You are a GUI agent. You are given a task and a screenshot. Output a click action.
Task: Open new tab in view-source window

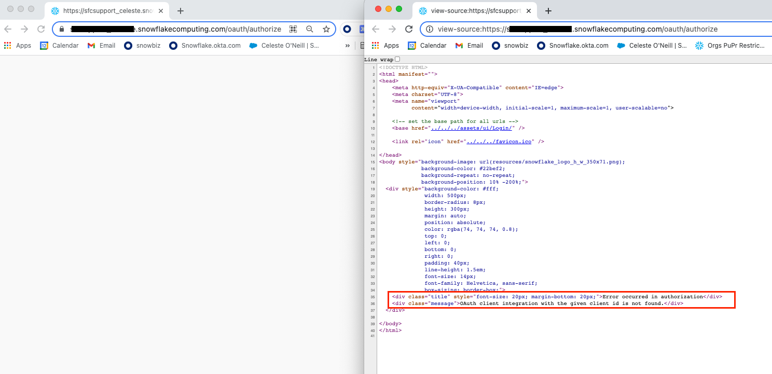coord(548,11)
